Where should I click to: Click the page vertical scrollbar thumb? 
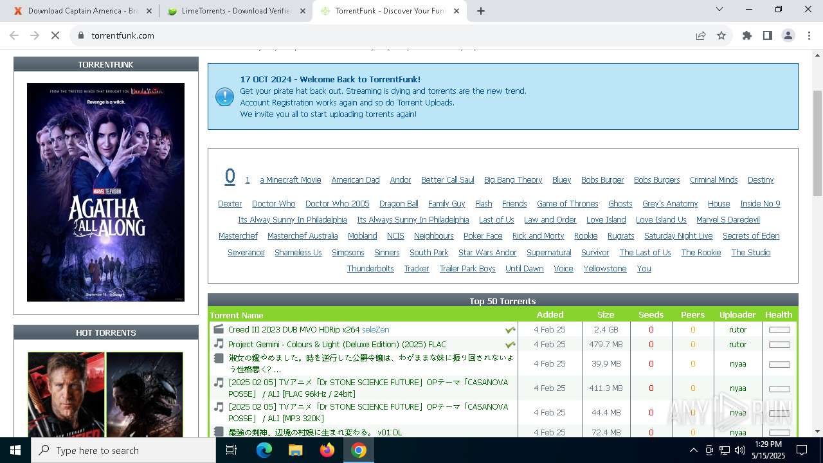pyautogui.click(x=818, y=143)
